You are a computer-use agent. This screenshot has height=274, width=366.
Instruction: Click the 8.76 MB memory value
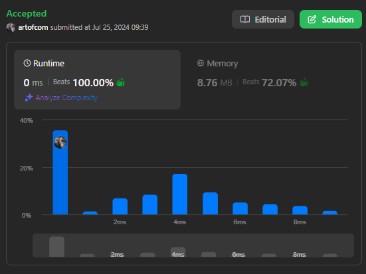215,82
